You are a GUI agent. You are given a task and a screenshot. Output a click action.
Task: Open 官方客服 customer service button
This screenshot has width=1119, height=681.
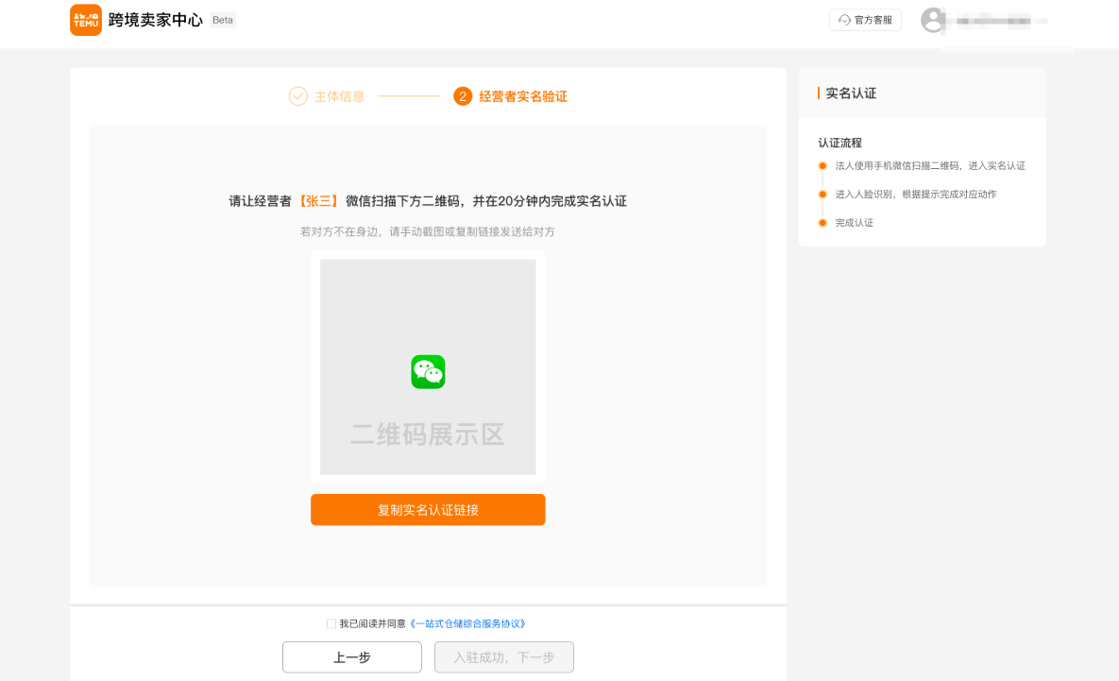[865, 20]
